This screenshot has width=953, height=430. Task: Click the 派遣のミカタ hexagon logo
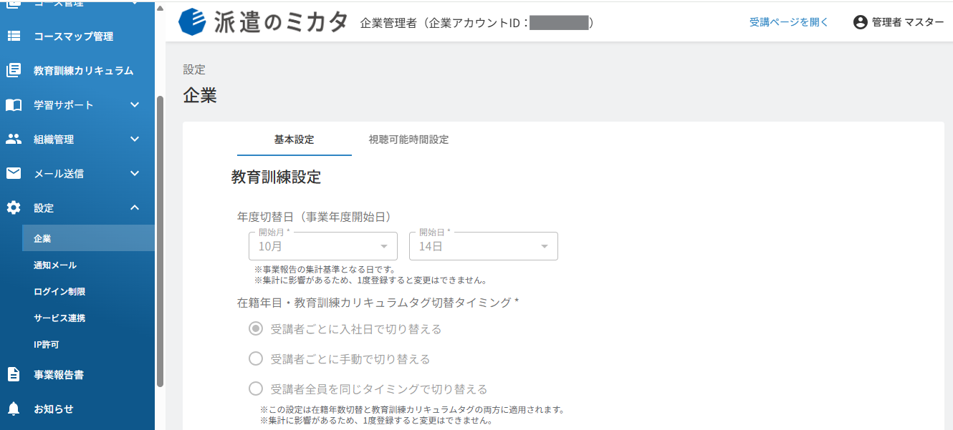(x=192, y=22)
